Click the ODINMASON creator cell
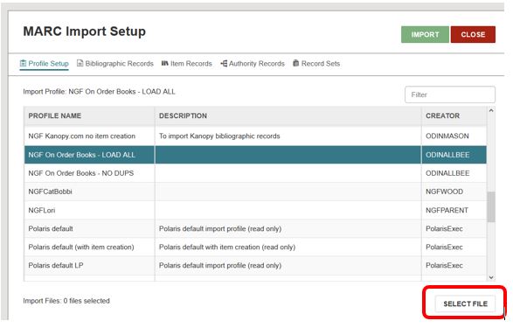 (454, 136)
